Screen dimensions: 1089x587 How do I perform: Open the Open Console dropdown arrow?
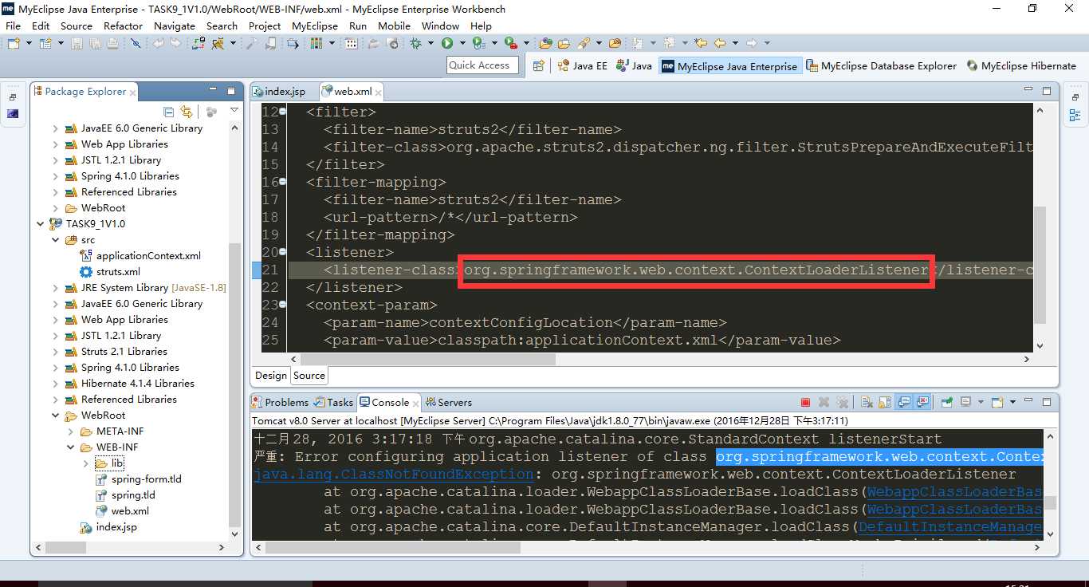click(1012, 402)
